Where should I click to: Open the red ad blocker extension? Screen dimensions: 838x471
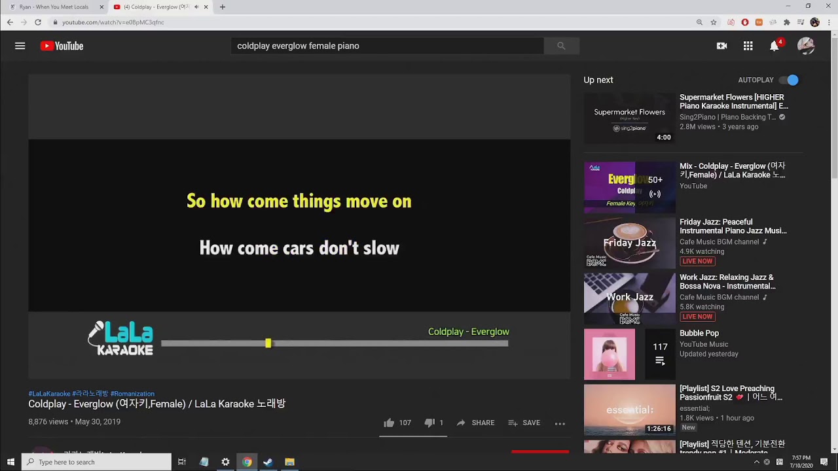pos(745,22)
